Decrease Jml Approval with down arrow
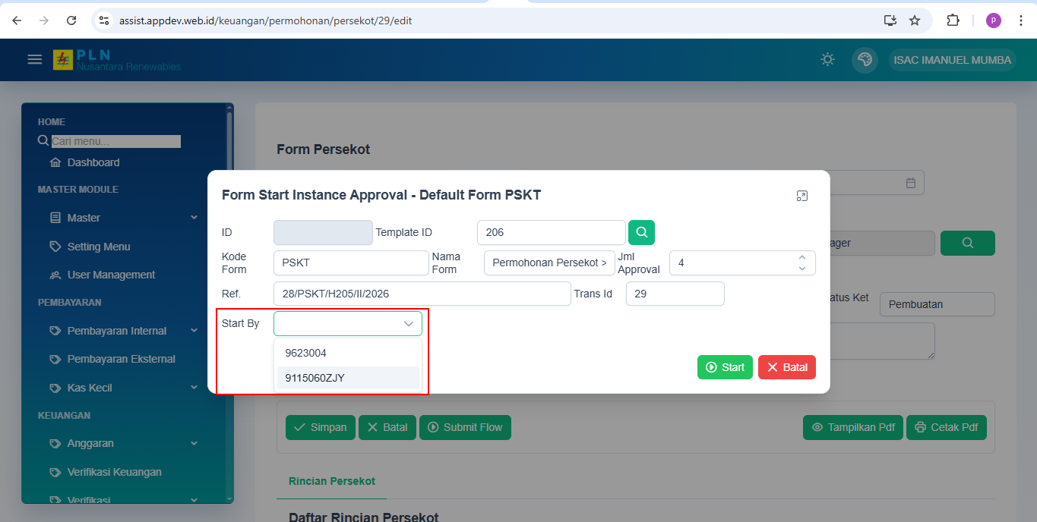1037x522 pixels. (802, 269)
